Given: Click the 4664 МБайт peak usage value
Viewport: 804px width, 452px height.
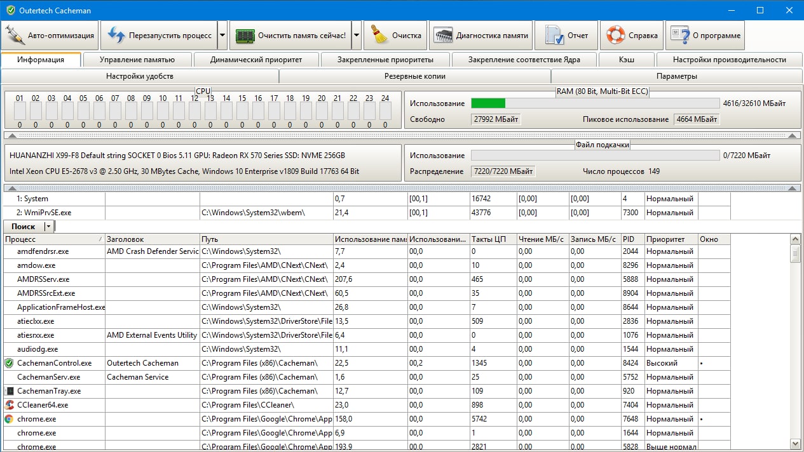Looking at the screenshot, I should coord(697,119).
